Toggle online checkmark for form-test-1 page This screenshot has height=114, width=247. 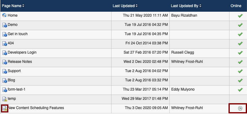tap(240, 90)
